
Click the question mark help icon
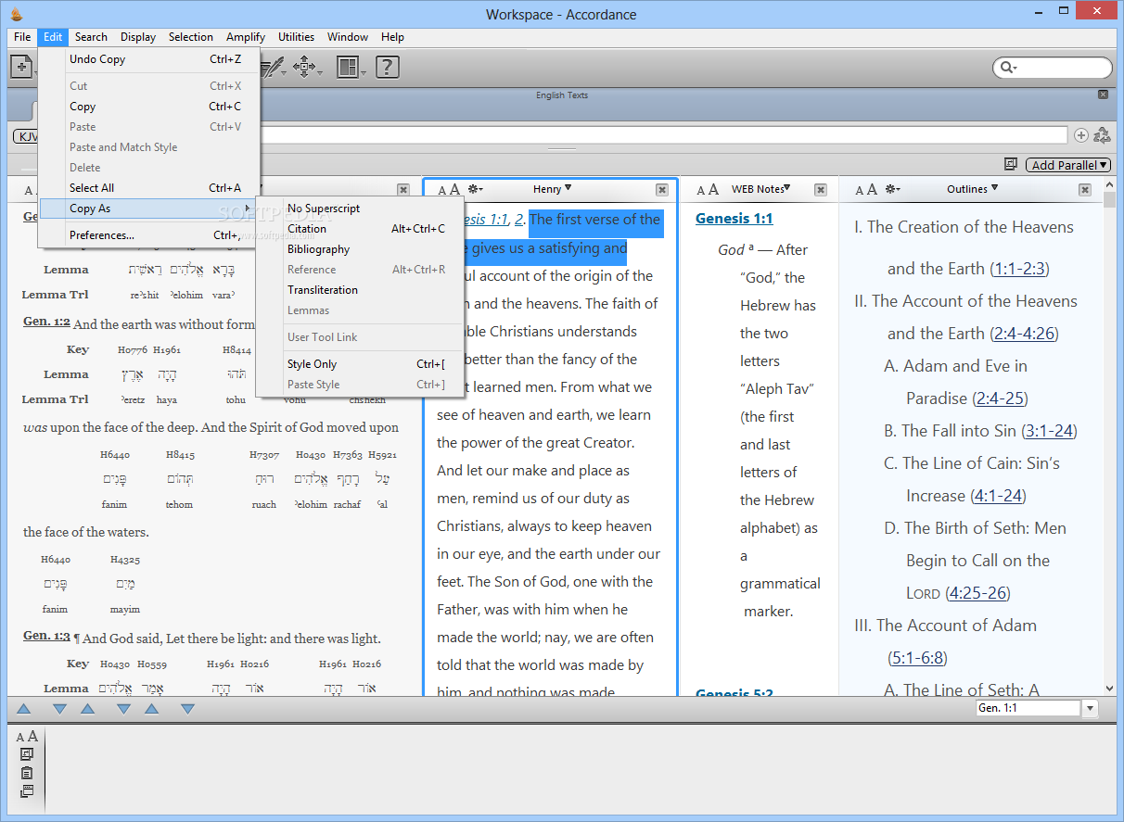coord(388,67)
